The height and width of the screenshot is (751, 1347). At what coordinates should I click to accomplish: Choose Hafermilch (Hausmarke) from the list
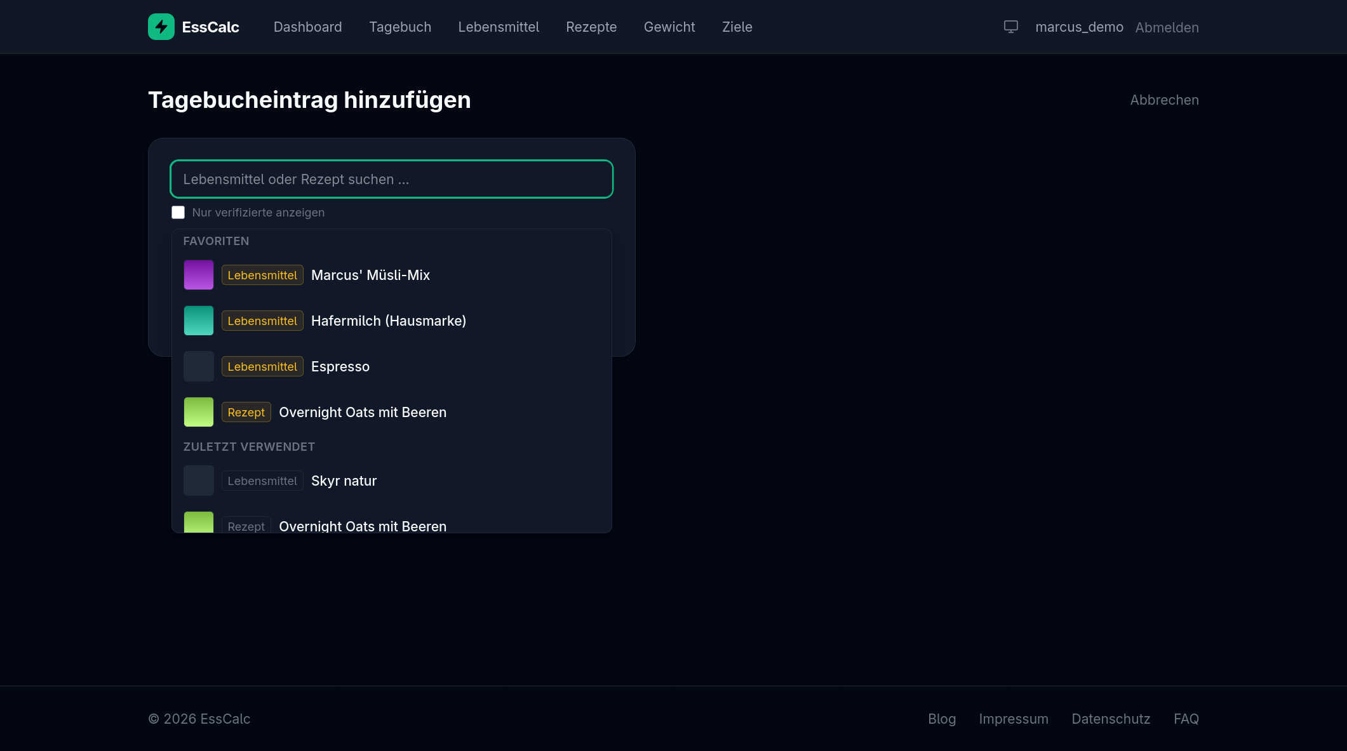[x=392, y=321]
